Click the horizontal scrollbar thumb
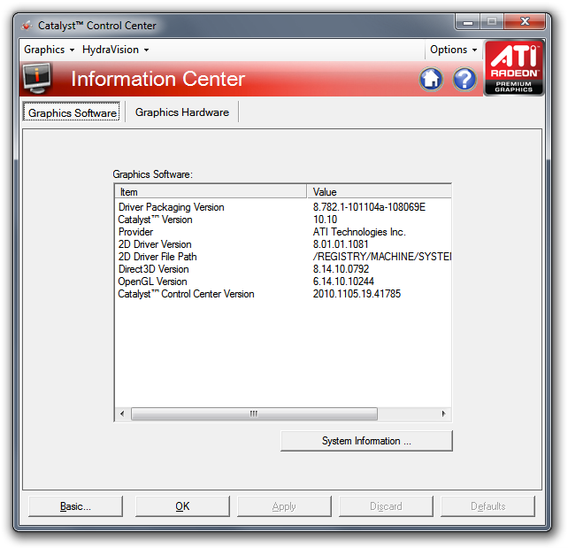This screenshot has height=548, width=568. pyautogui.click(x=254, y=413)
